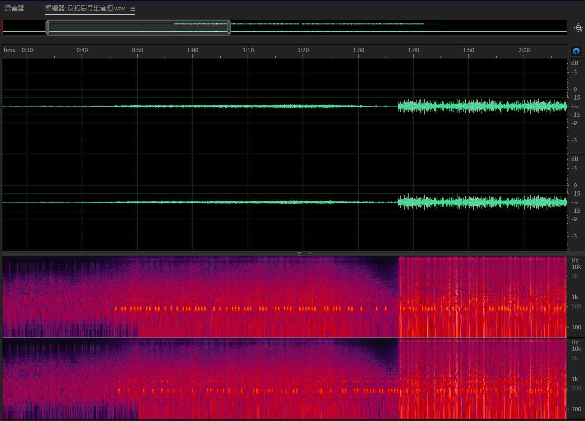Image resolution: width=585 pixels, height=421 pixels.
Task: Click the 10k mark on the top frequency scale
Action: (576, 267)
